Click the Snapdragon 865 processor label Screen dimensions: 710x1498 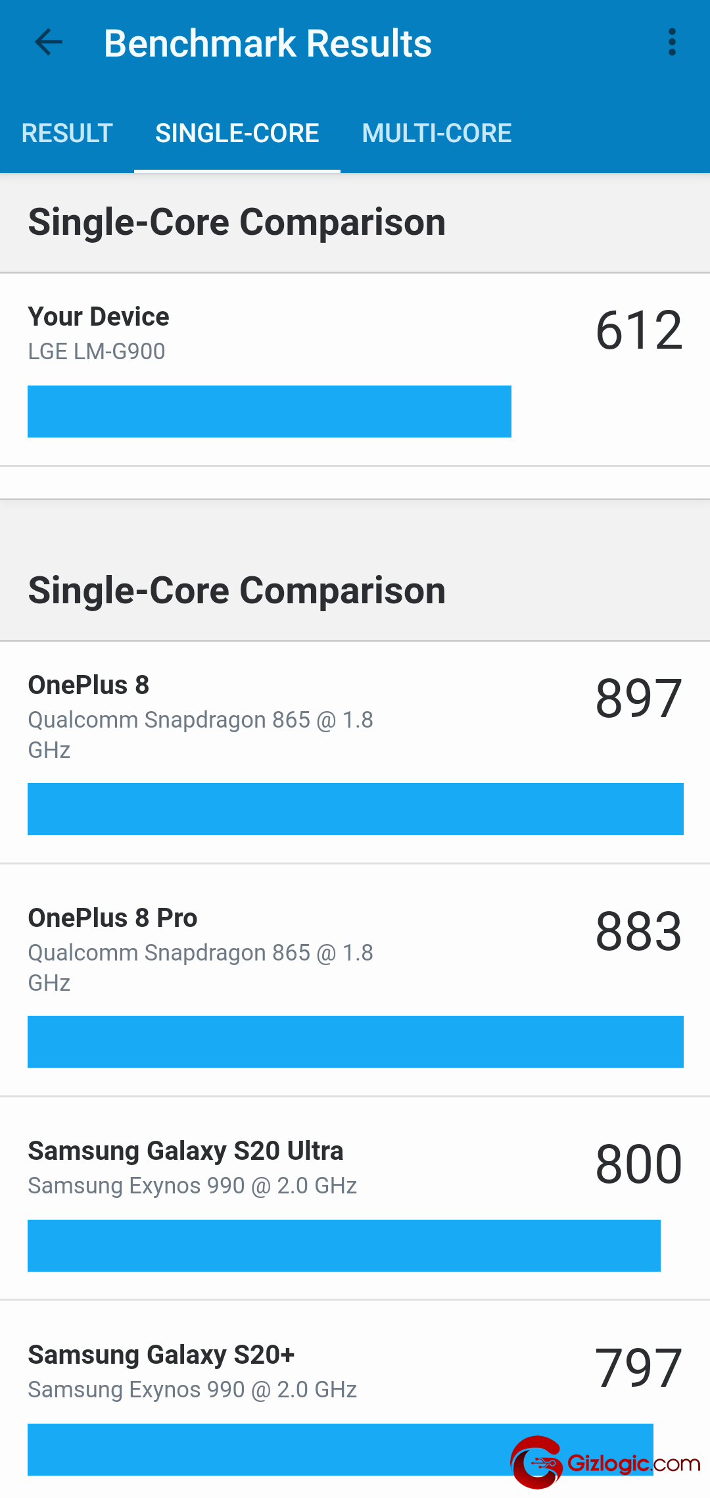click(200, 720)
